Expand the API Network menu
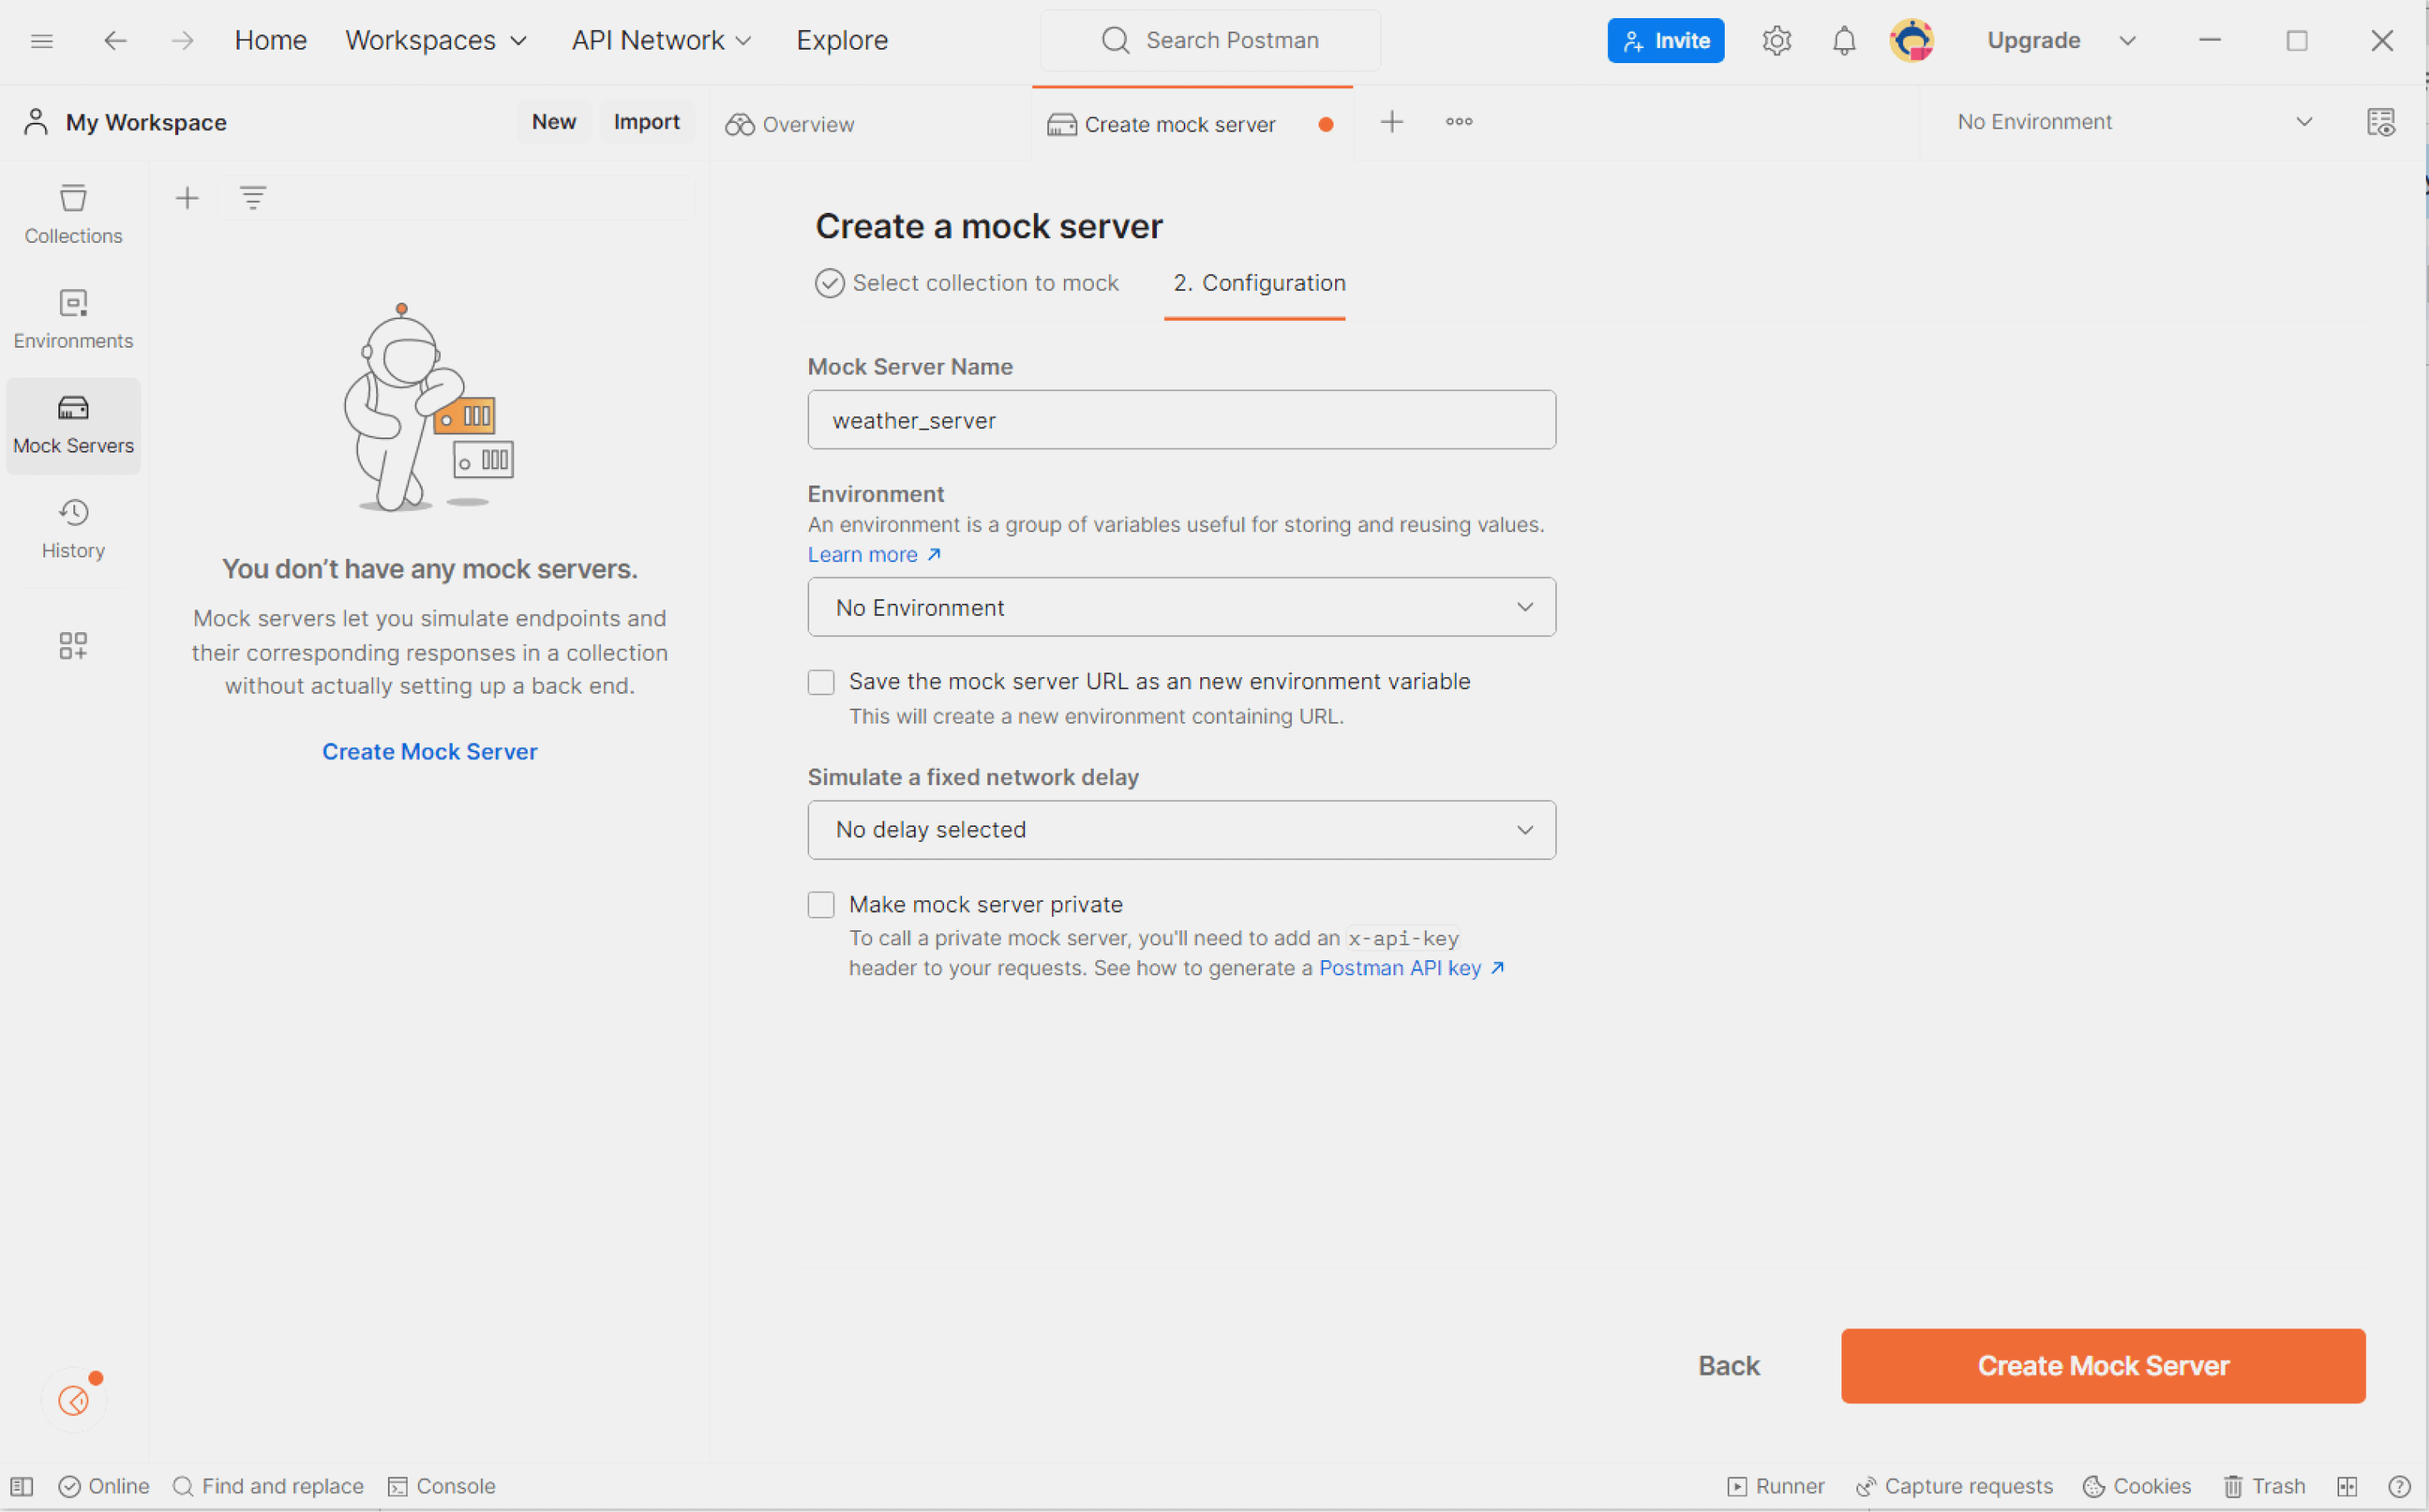This screenshot has width=2429, height=1512. tap(662, 41)
